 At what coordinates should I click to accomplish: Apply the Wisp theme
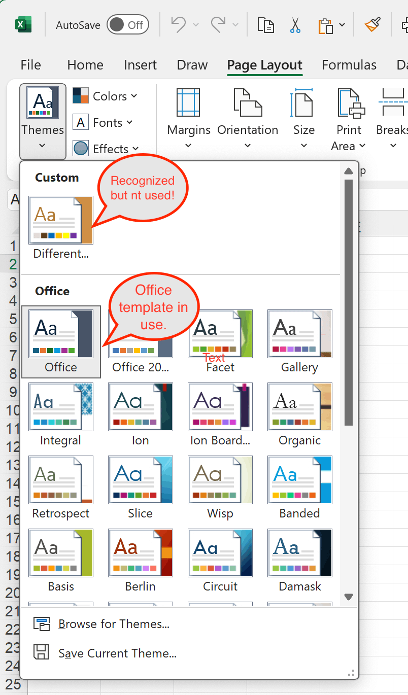(220, 488)
